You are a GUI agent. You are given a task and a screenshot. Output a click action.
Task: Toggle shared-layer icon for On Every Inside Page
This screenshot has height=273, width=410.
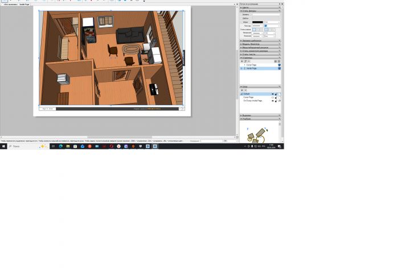[x=279, y=101]
